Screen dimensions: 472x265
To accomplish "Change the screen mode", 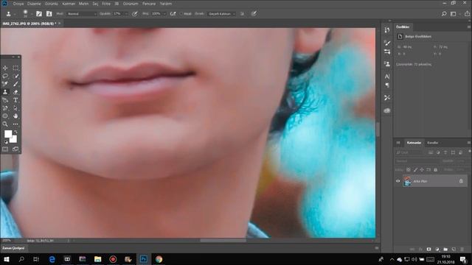I will coord(15,149).
